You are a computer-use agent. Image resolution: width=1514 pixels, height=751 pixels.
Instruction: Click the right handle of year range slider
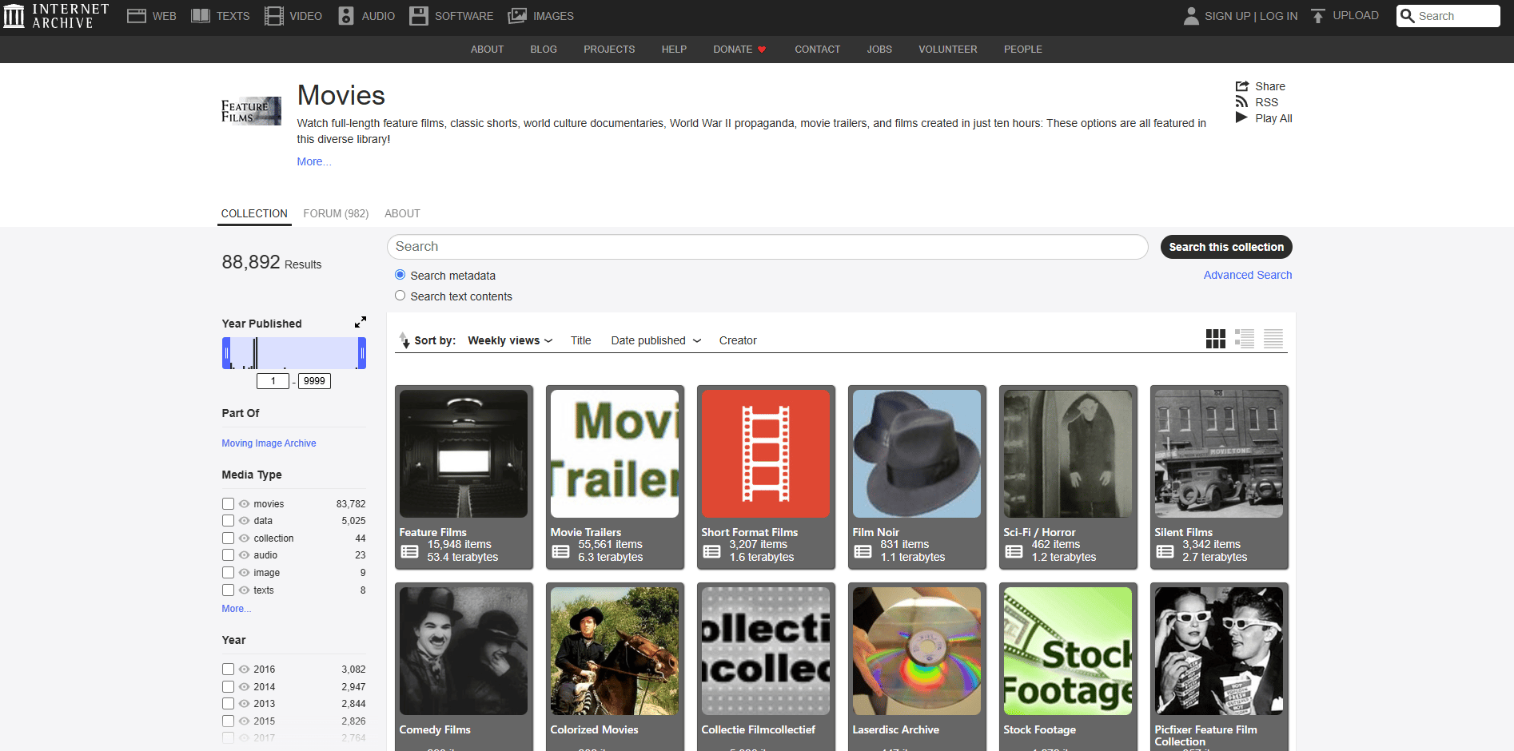[362, 353]
